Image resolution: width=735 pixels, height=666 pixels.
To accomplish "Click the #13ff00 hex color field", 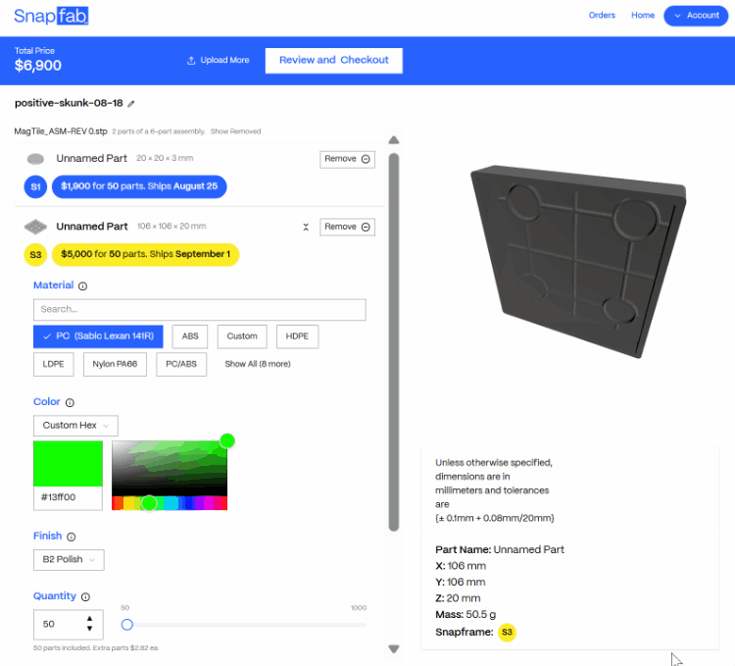I will [68, 497].
